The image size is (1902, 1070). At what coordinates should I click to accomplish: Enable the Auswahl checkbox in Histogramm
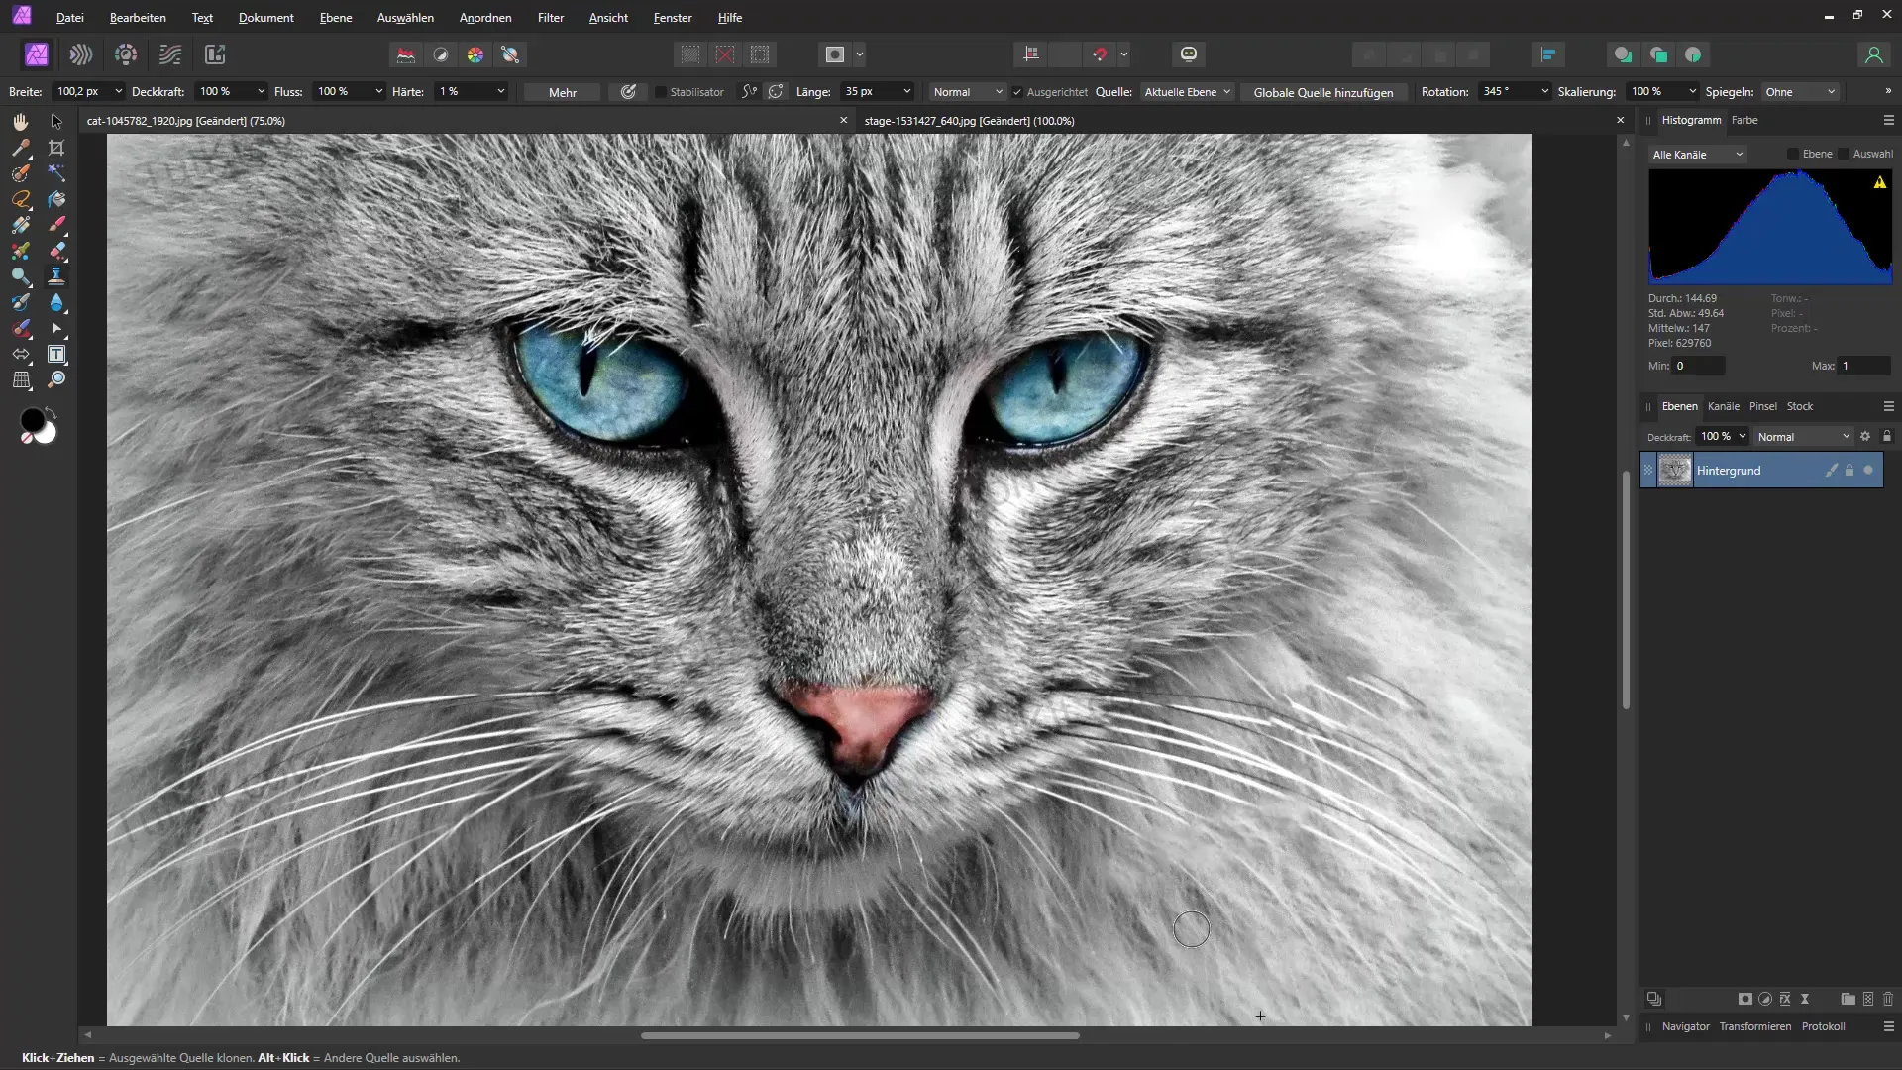(1844, 154)
